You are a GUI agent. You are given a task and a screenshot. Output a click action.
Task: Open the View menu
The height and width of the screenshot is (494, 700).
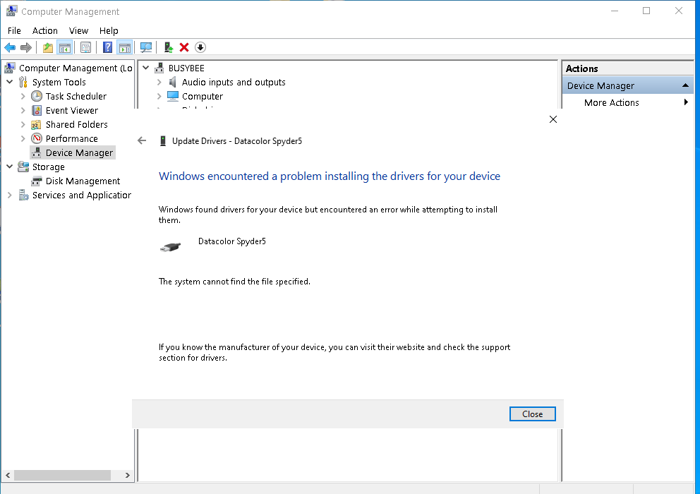click(78, 30)
